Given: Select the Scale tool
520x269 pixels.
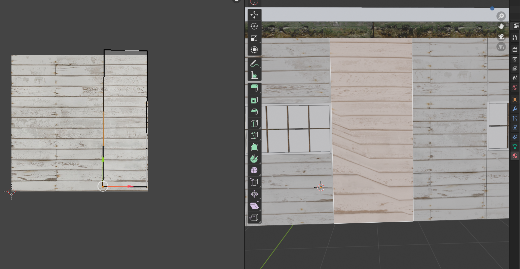Looking at the screenshot, I should [x=254, y=38].
